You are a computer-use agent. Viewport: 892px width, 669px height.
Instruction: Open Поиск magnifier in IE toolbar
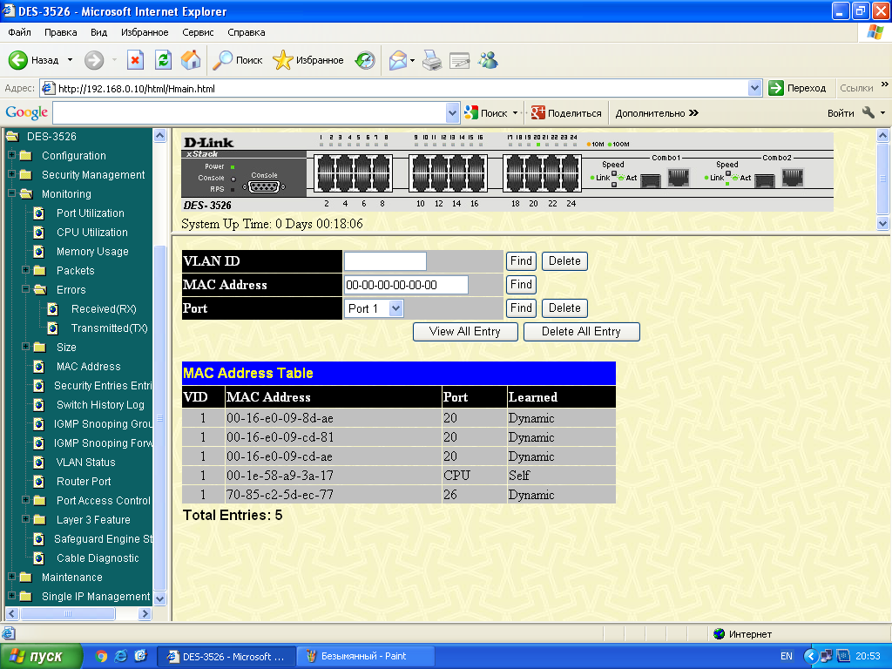point(237,60)
